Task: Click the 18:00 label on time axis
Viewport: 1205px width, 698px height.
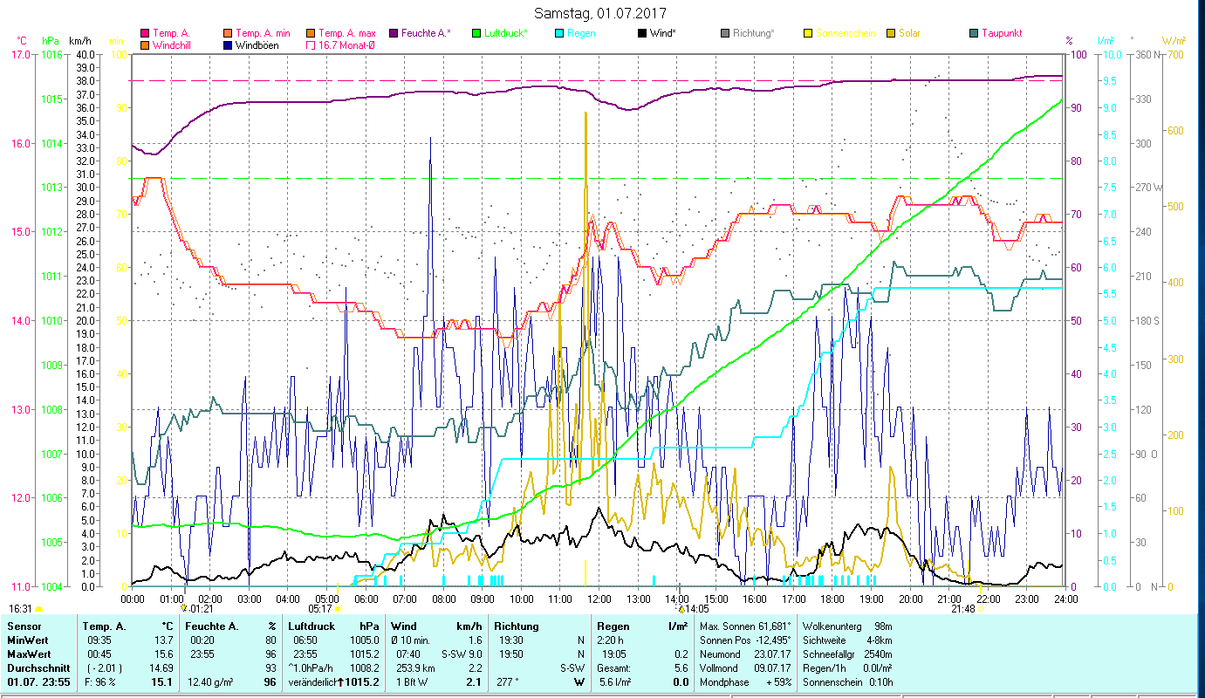Action: pyautogui.click(x=832, y=599)
